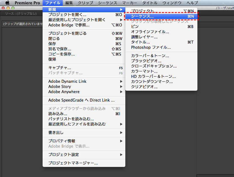This screenshot has height=177, width=234.
Task: Expand Adobe Dynamic Link submenu
Action: [x=84, y=81]
